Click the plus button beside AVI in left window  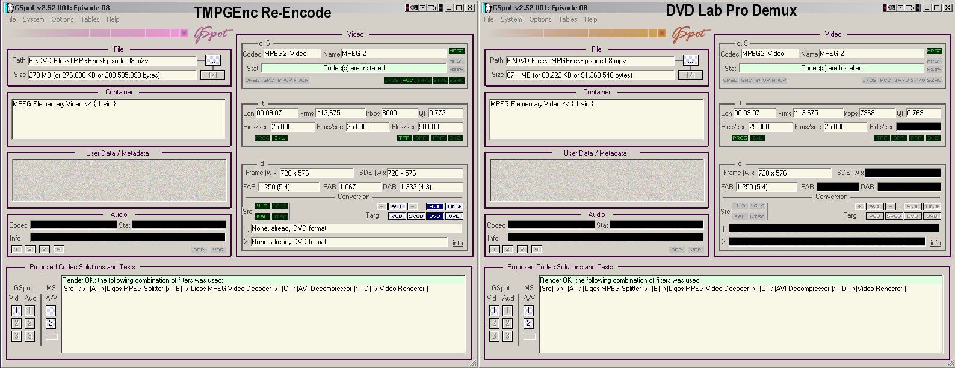point(382,206)
